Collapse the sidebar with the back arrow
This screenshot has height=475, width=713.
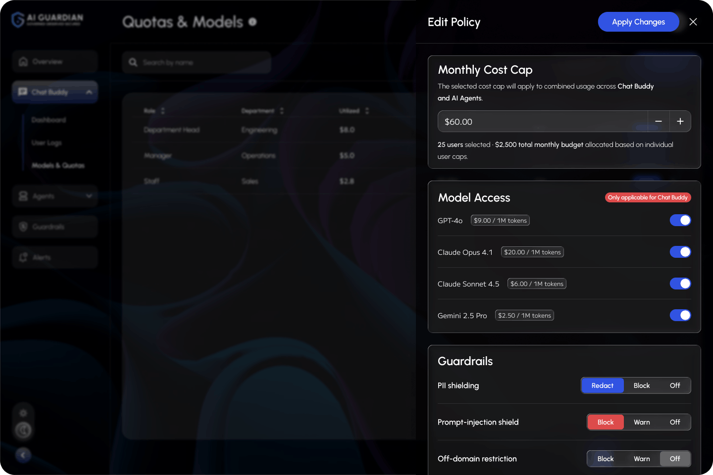pos(23,455)
